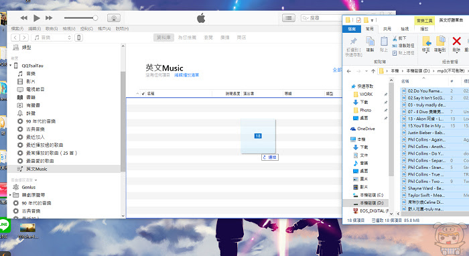This screenshot has height=256, width=469.
Task: Select OneDrive in Explorer navigation pane
Action: coord(362,129)
